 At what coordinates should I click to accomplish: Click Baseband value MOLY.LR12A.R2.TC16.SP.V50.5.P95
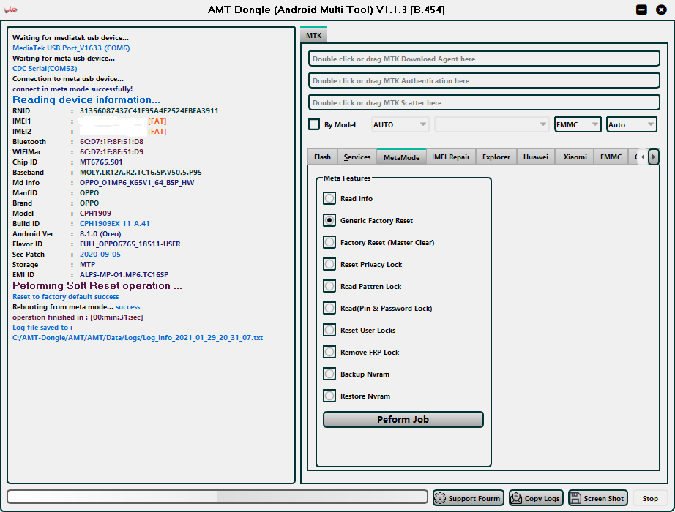click(x=141, y=173)
